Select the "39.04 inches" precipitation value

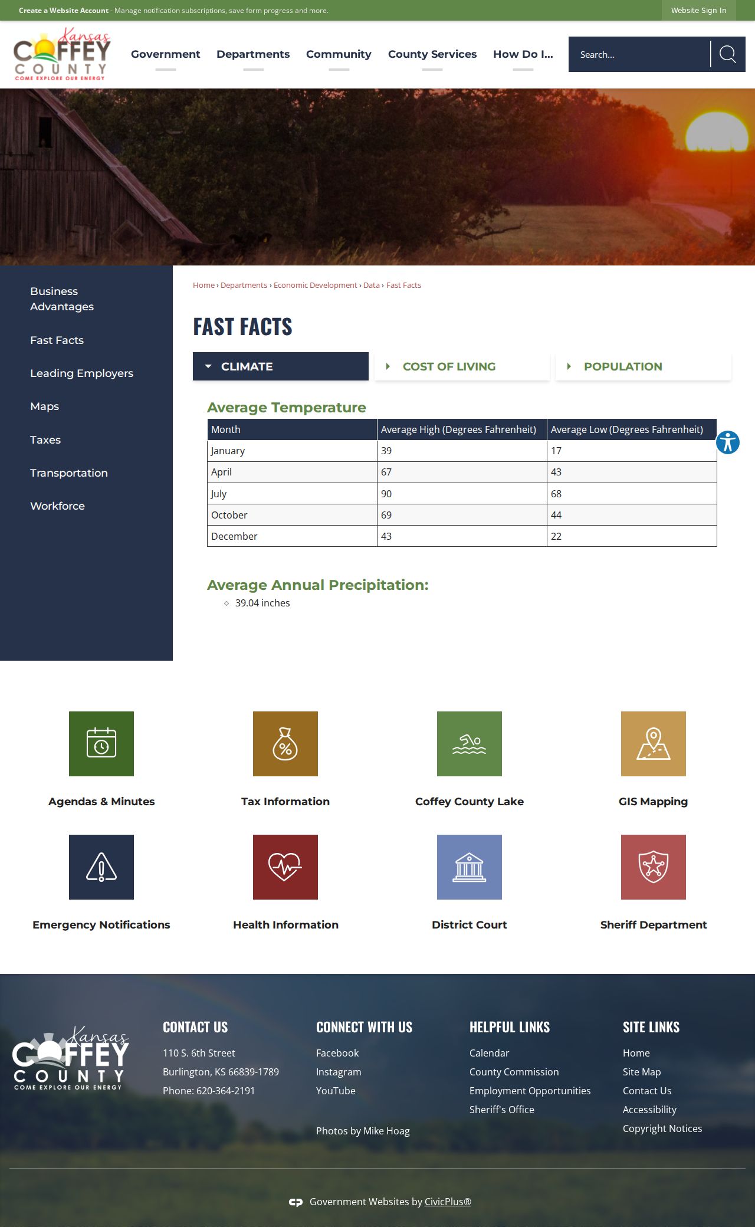(262, 603)
